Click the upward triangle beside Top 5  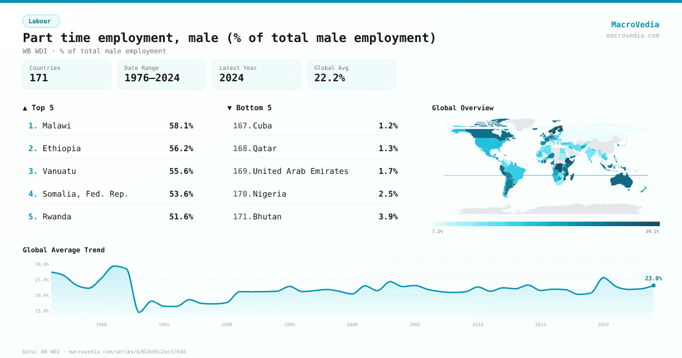pyautogui.click(x=24, y=107)
